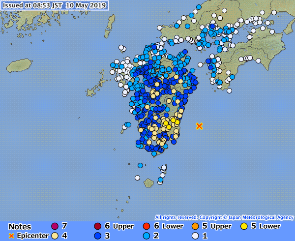Select the 6 Upper legend circle
The width and height of the screenshot is (295, 241).
pyautogui.click(x=98, y=226)
